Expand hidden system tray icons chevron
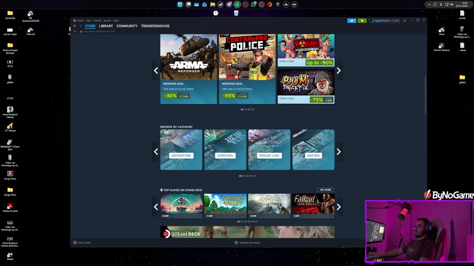The height and width of the screenshot is (266, 474). coord(429,4)
